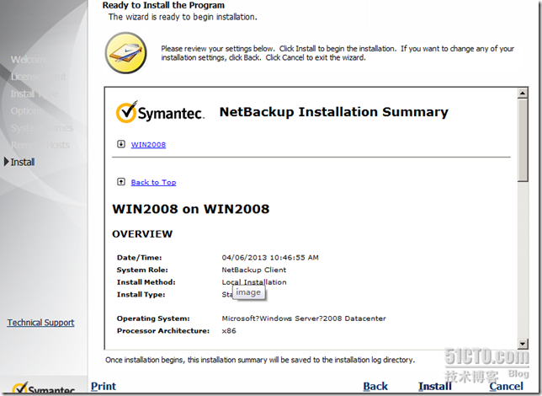Click the Back button
Viewport: 542px width, 396px height.
375,386
